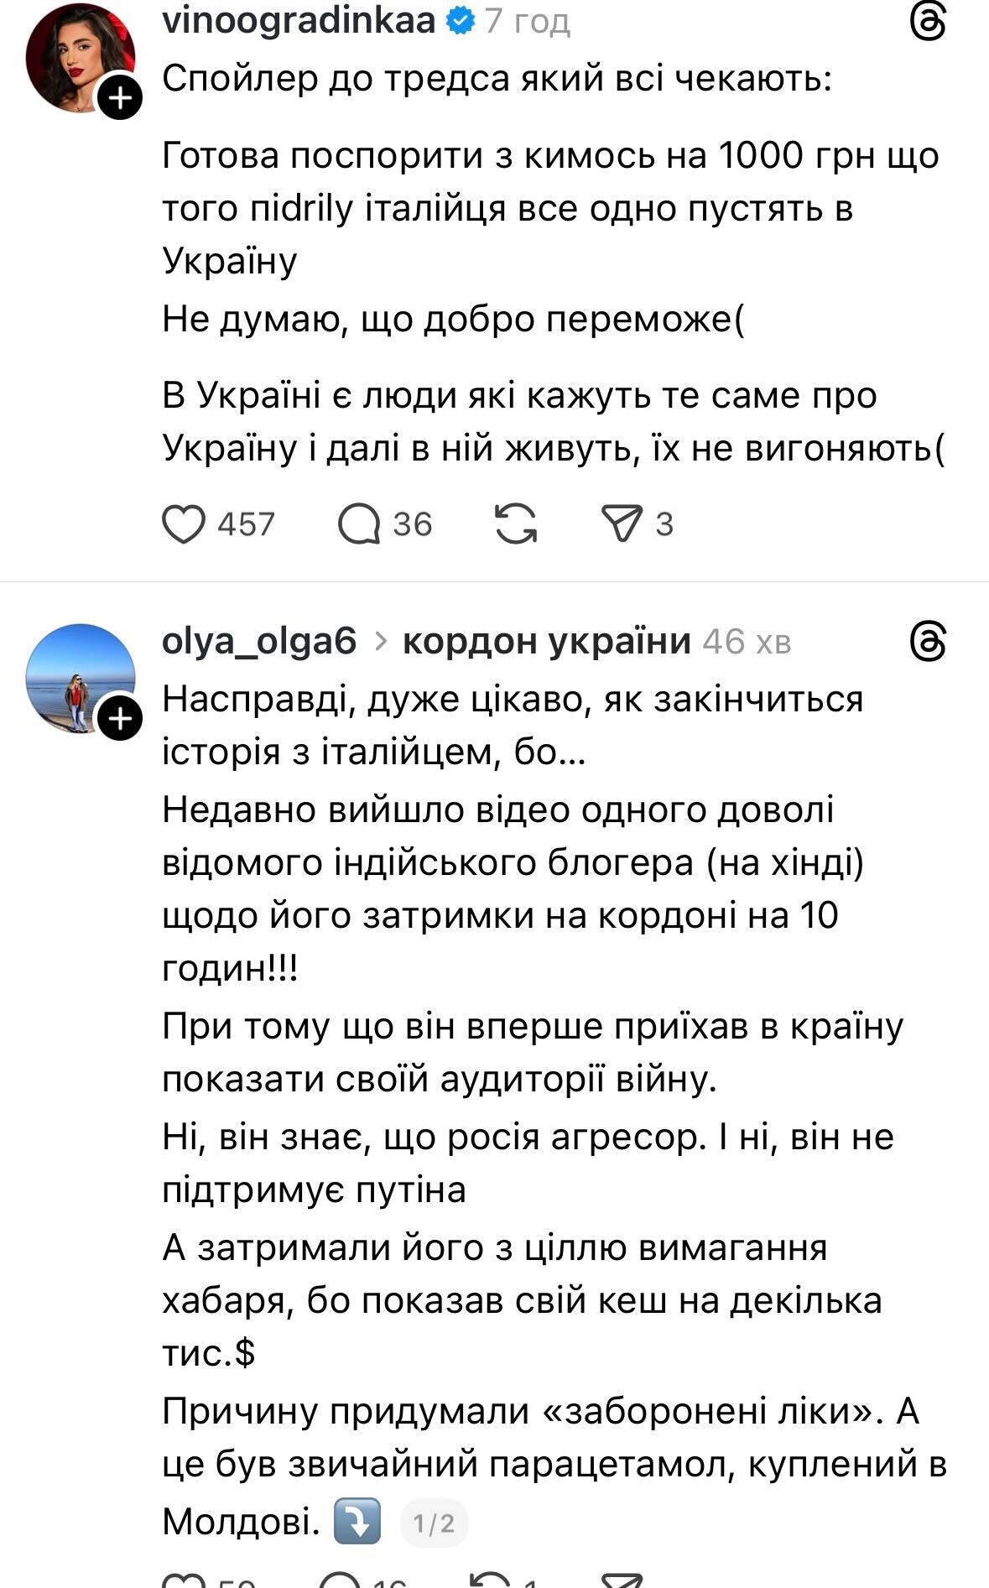The image size is (989, 1588).
Task: Open olya_olga6 username link
Action: 259,642
